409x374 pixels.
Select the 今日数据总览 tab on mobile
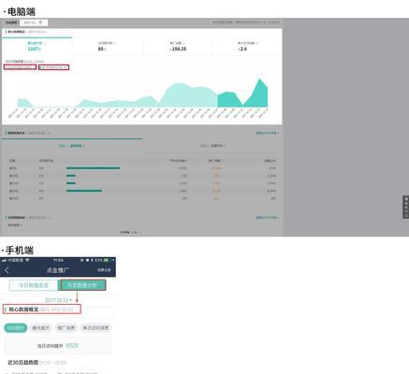[x=34, y=285]
